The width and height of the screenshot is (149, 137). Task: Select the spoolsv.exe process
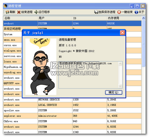click(x=72, y=110)
